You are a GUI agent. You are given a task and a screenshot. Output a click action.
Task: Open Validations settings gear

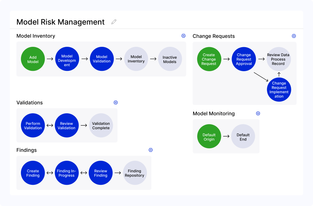point(115,102)
